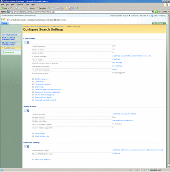Click inside the Address URL field
Screen dimensions: 170x172
80,12
